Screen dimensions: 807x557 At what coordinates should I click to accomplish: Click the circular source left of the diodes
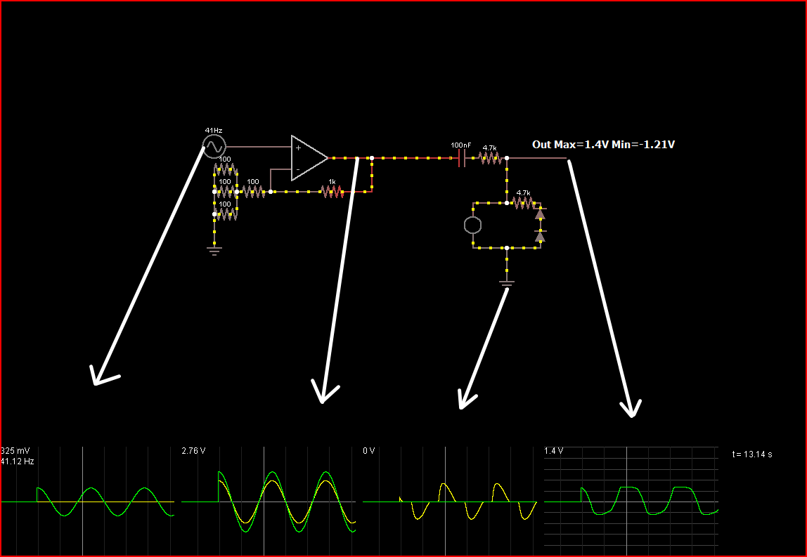(x=474, y=225)
